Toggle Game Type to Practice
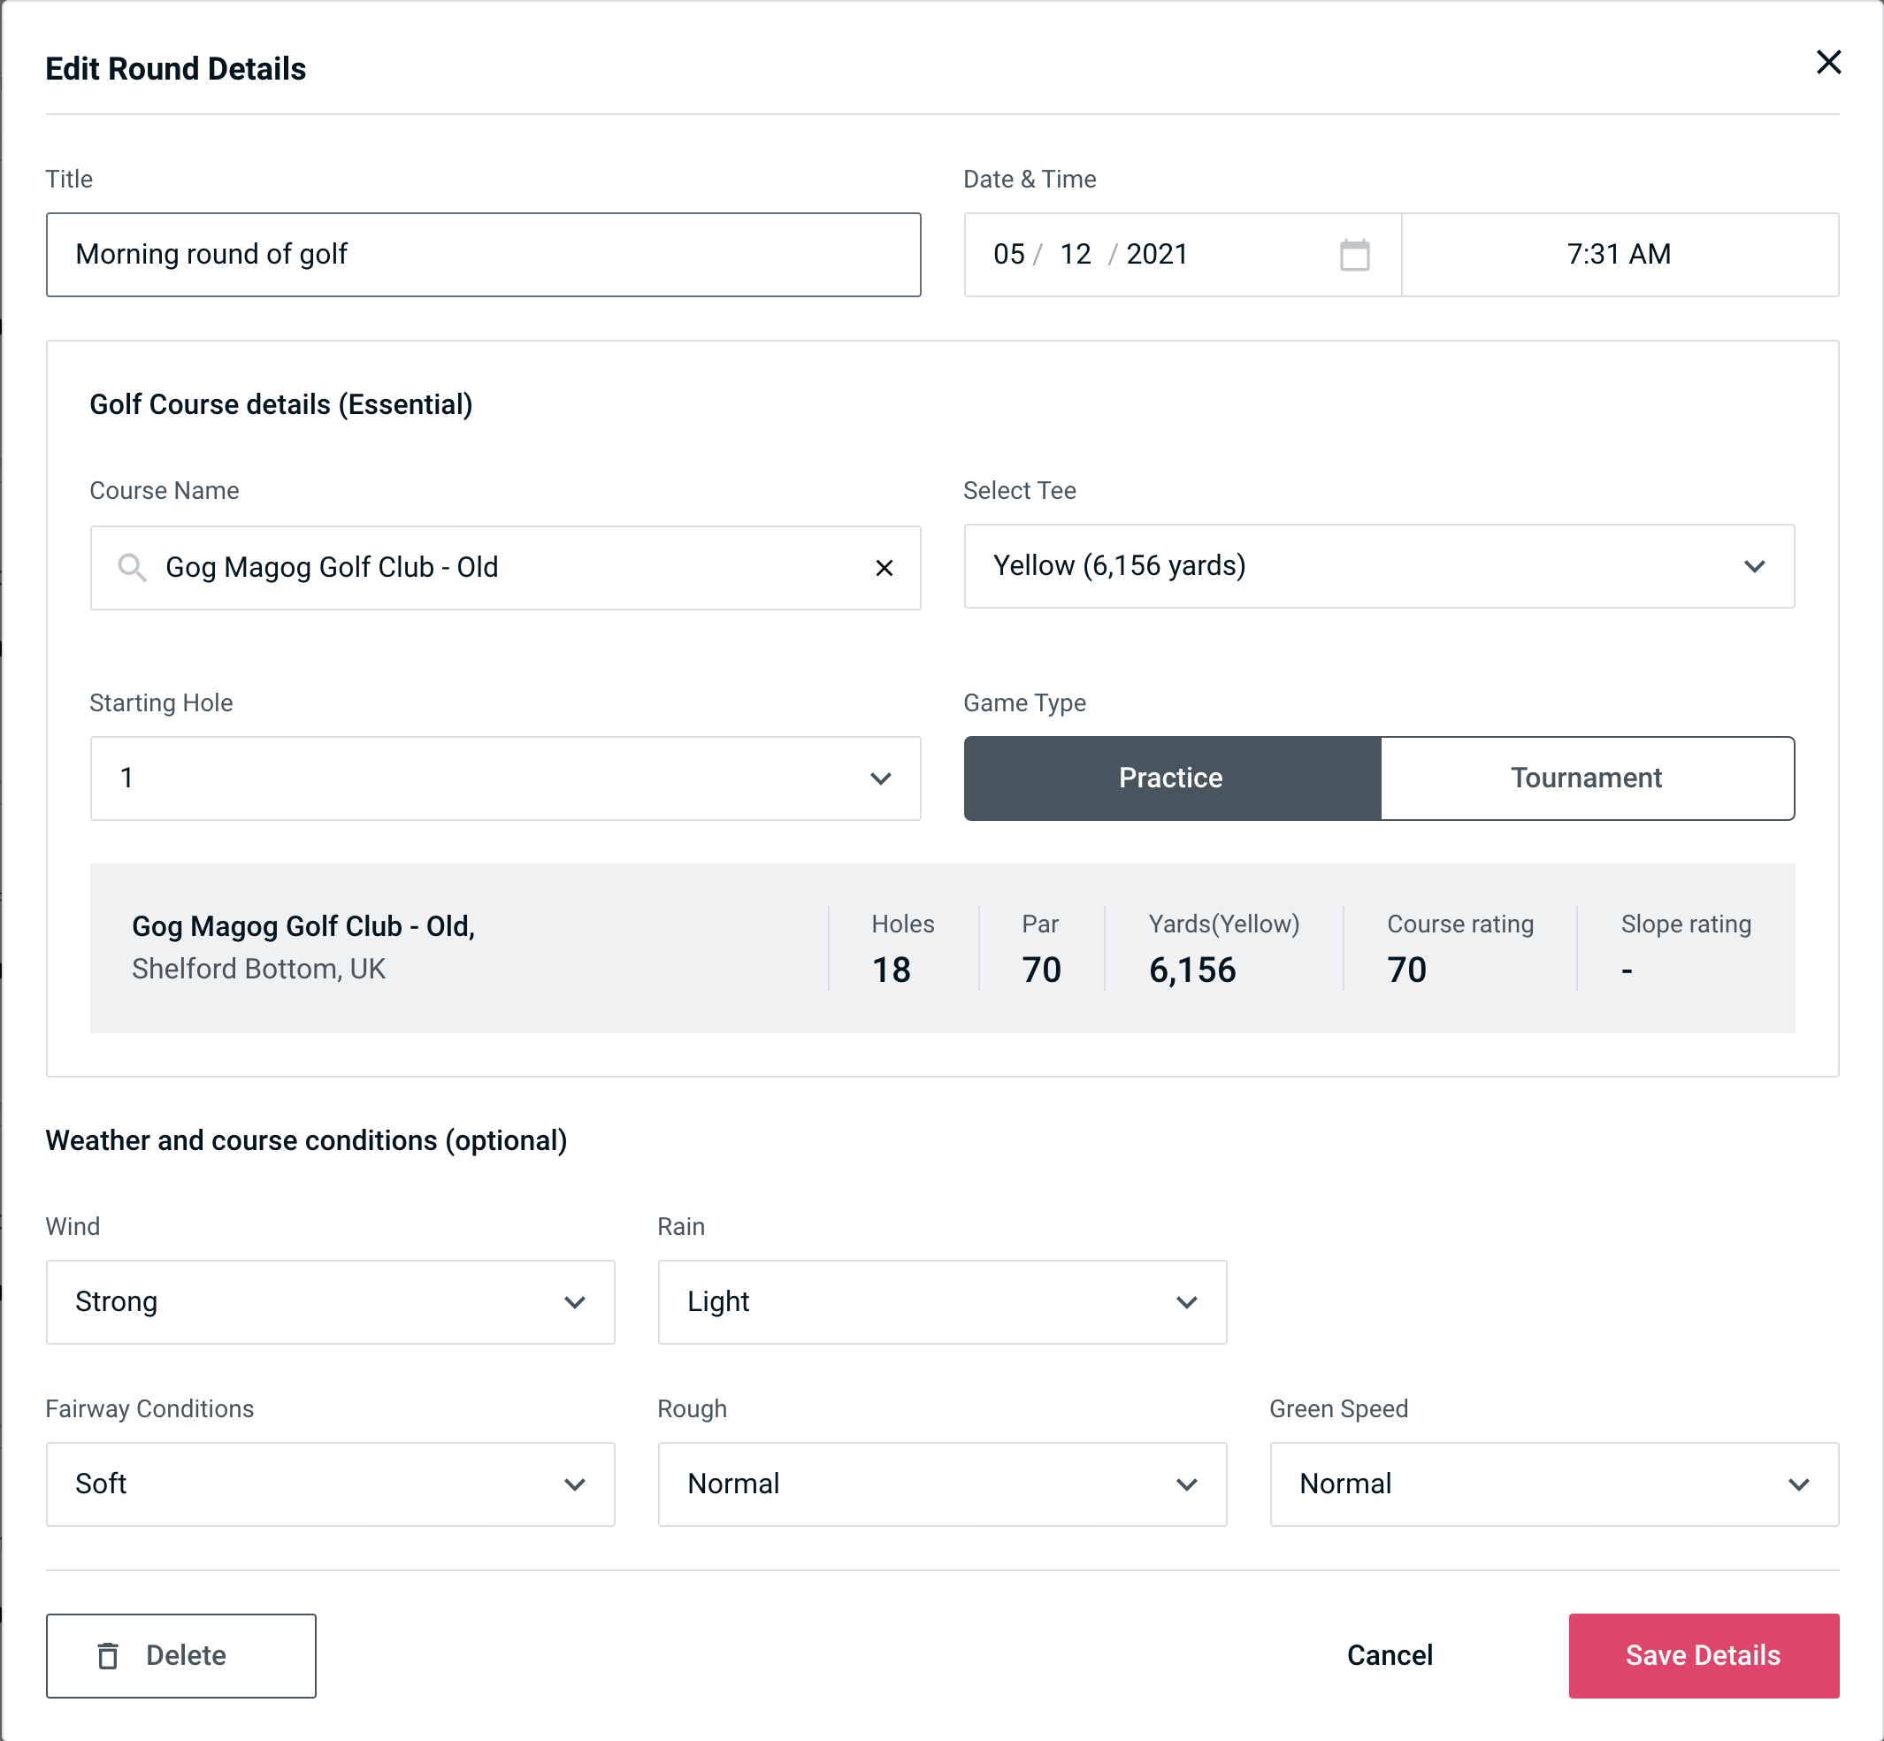The width and height of the screenshot is (1884, 1741). 1170,778
